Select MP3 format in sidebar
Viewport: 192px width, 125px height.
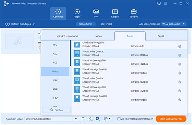[55, 45]
